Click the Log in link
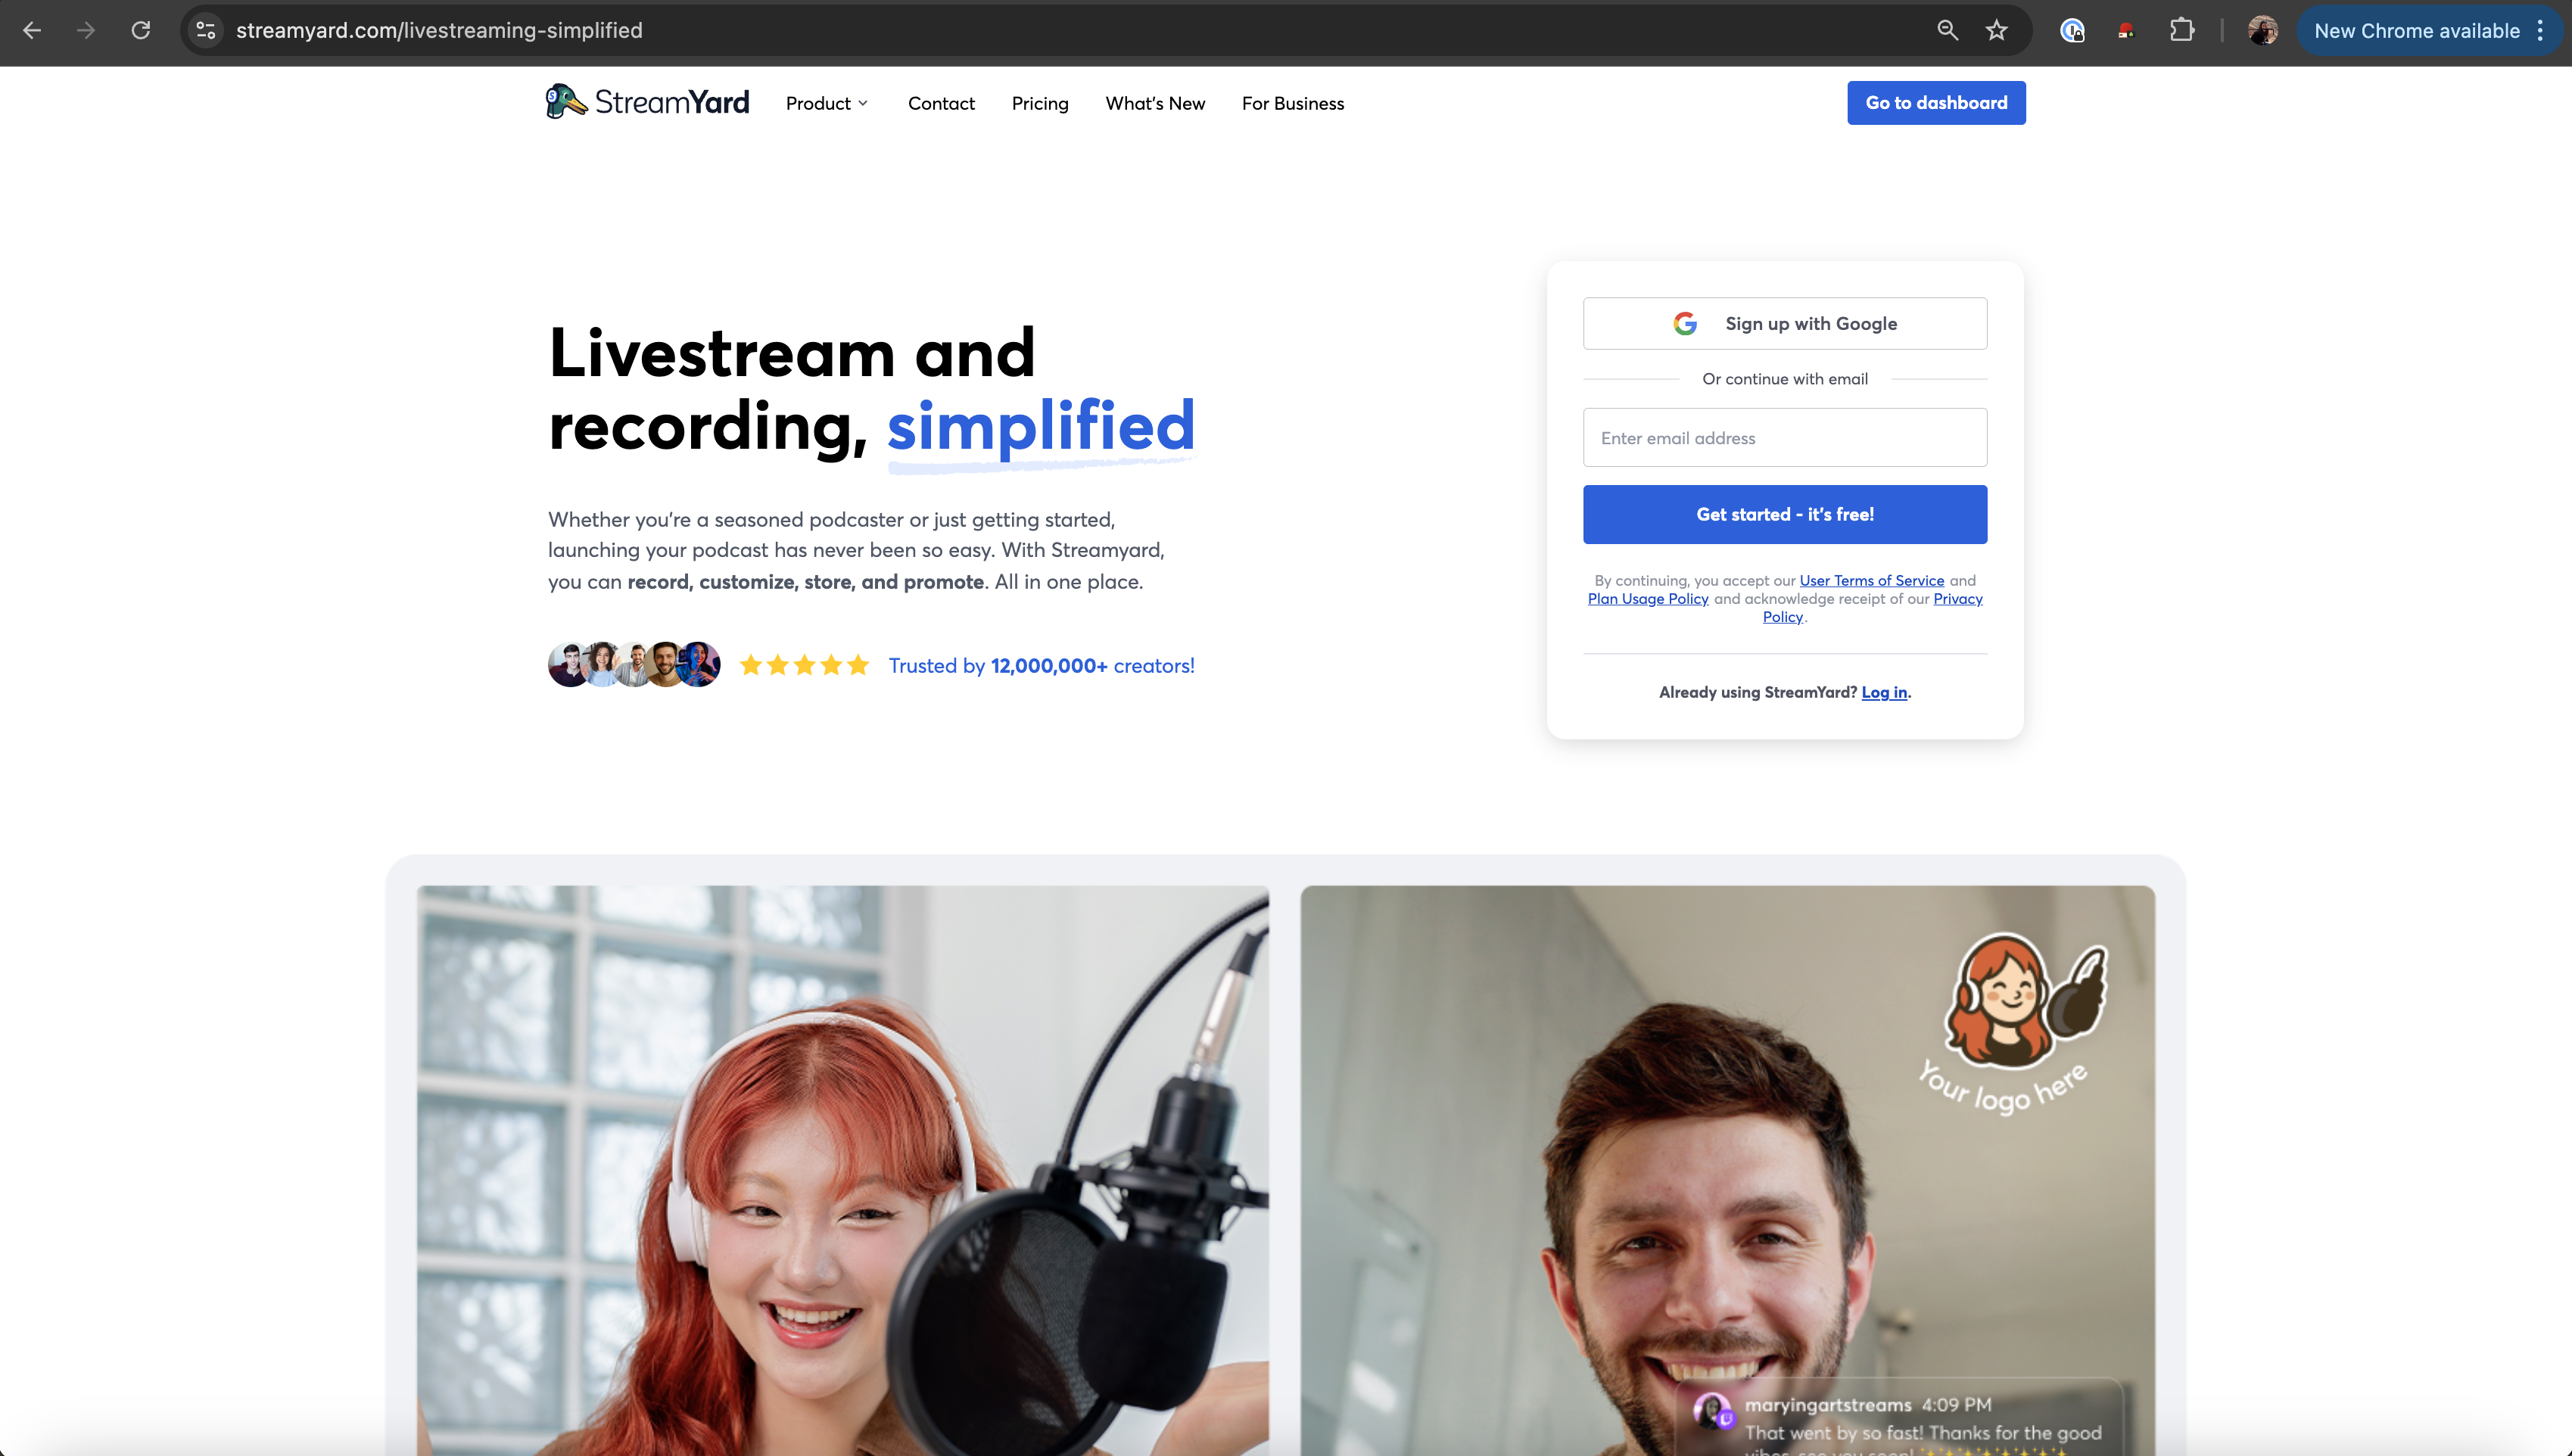 1884,692
